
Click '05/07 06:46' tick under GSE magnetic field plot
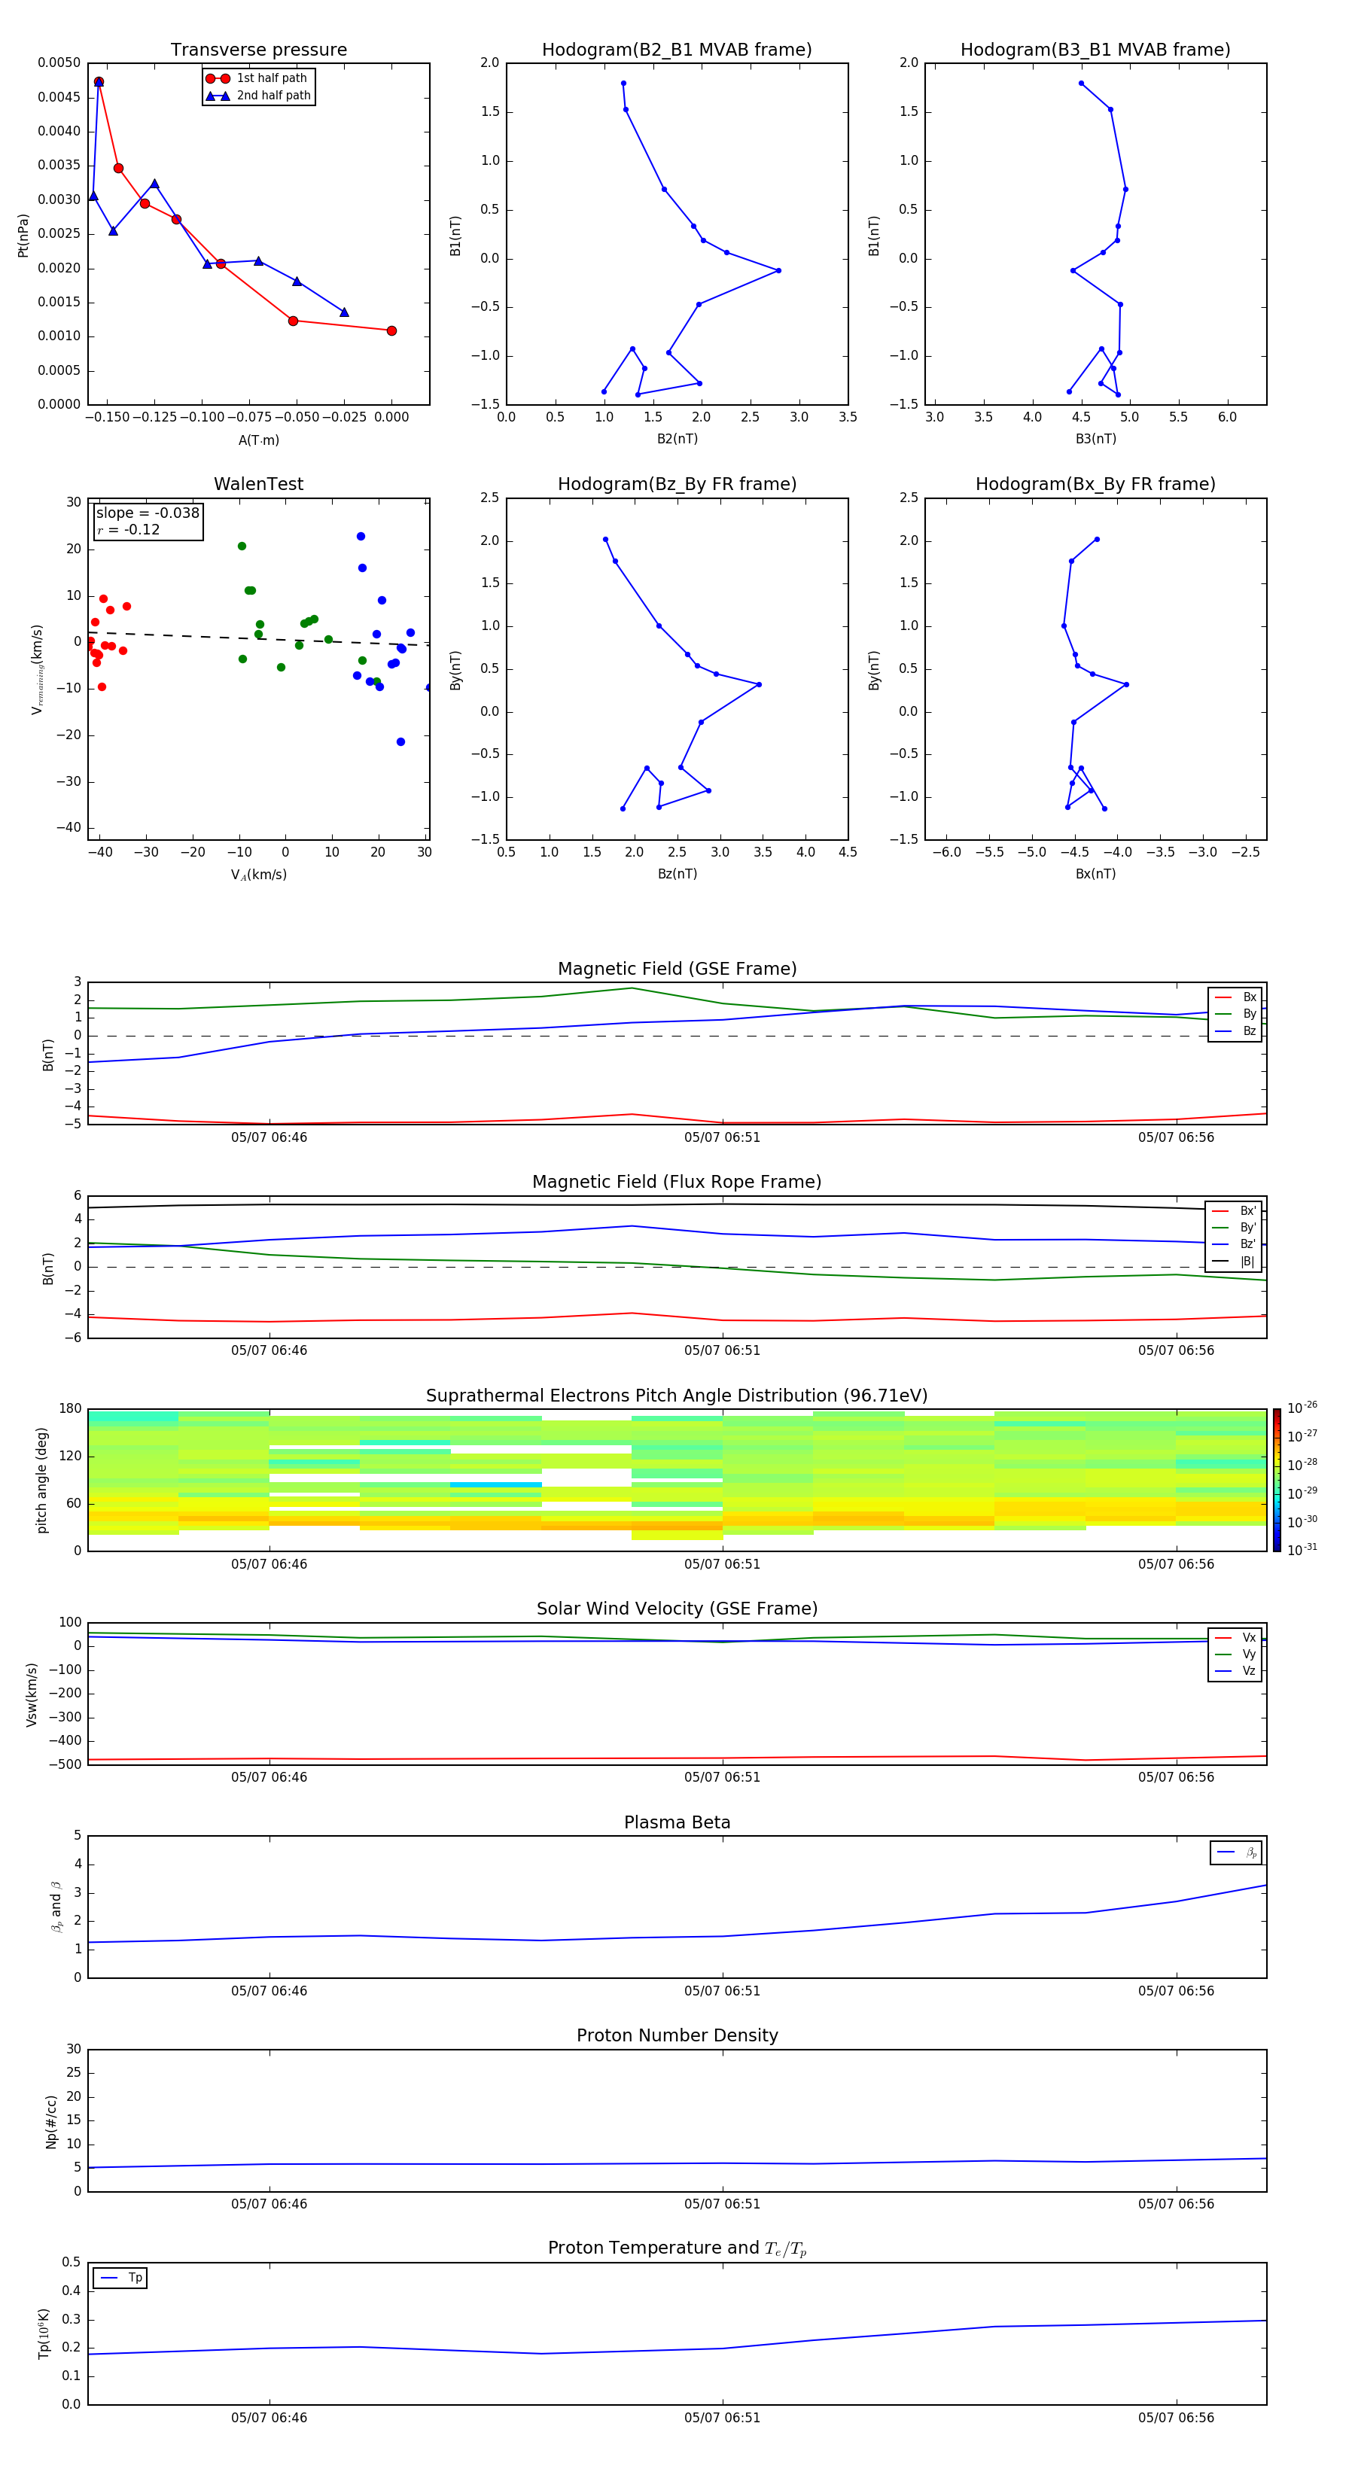tap(269, 1138)
